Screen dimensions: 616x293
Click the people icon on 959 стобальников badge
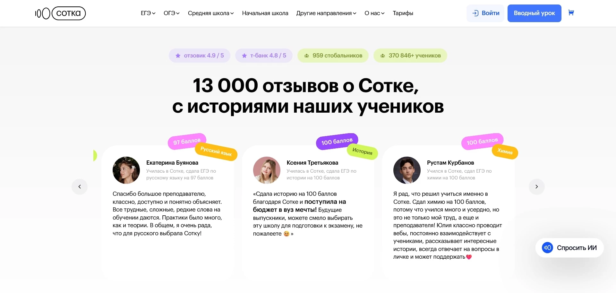tap(306, 55)
